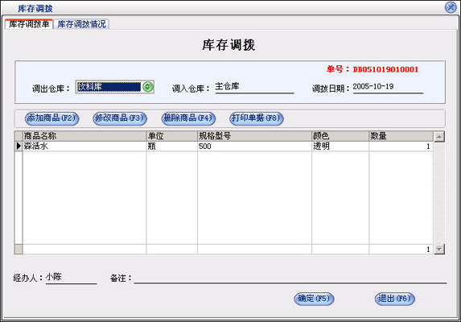Click the 经办人 field showing 小陈
This screenshot has width=461, height=322.
[x=71, y=278]
